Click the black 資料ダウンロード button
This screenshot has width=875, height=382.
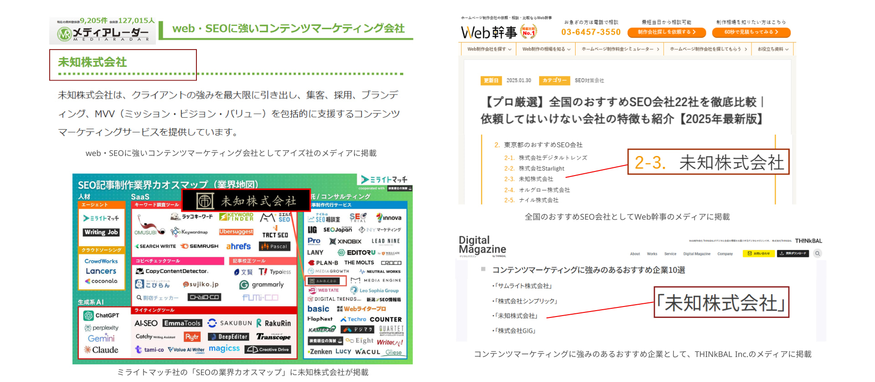pyautogui.click(x=793, y=254)
